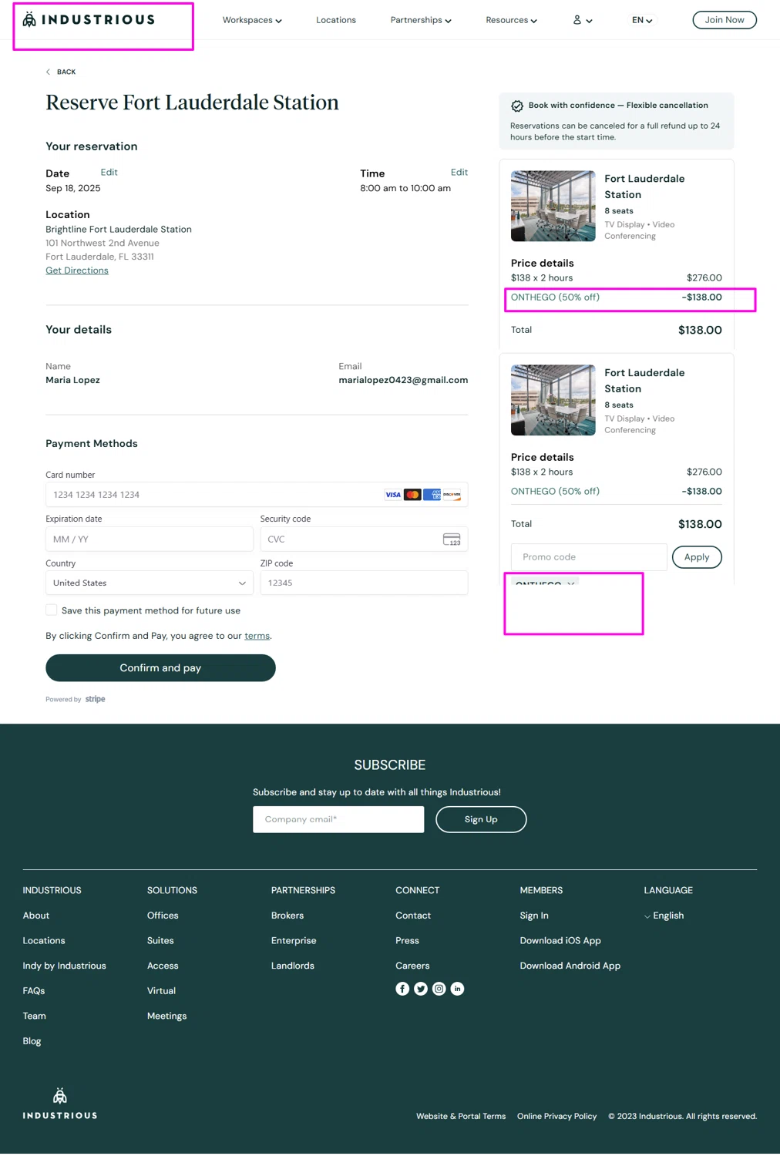Click the back chevron arrow icon

(x=48, y=72)
